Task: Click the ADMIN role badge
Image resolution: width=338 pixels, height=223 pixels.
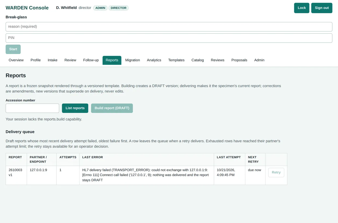Action: 100,8
